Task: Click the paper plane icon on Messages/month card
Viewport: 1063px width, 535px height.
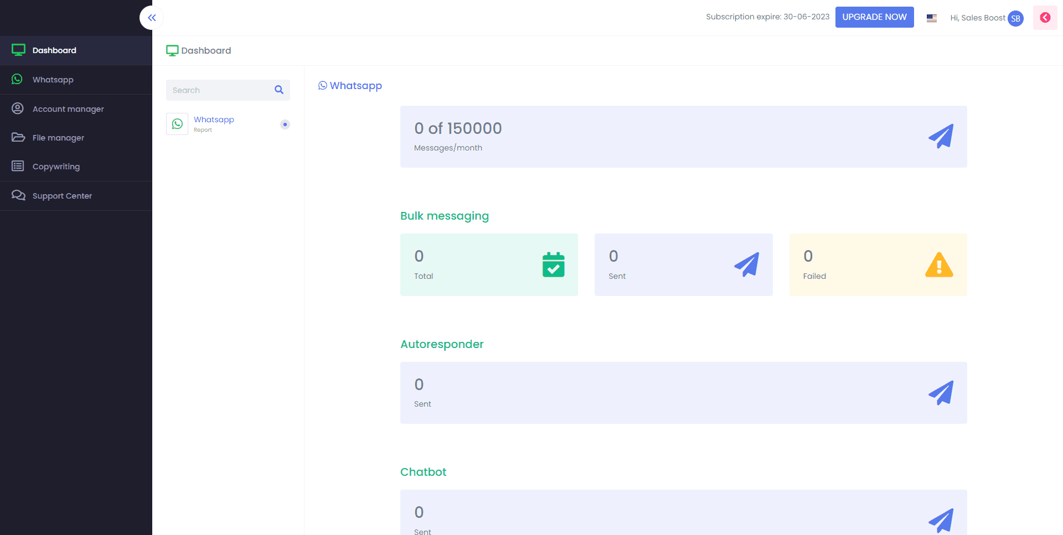Action: click(941, 136)
